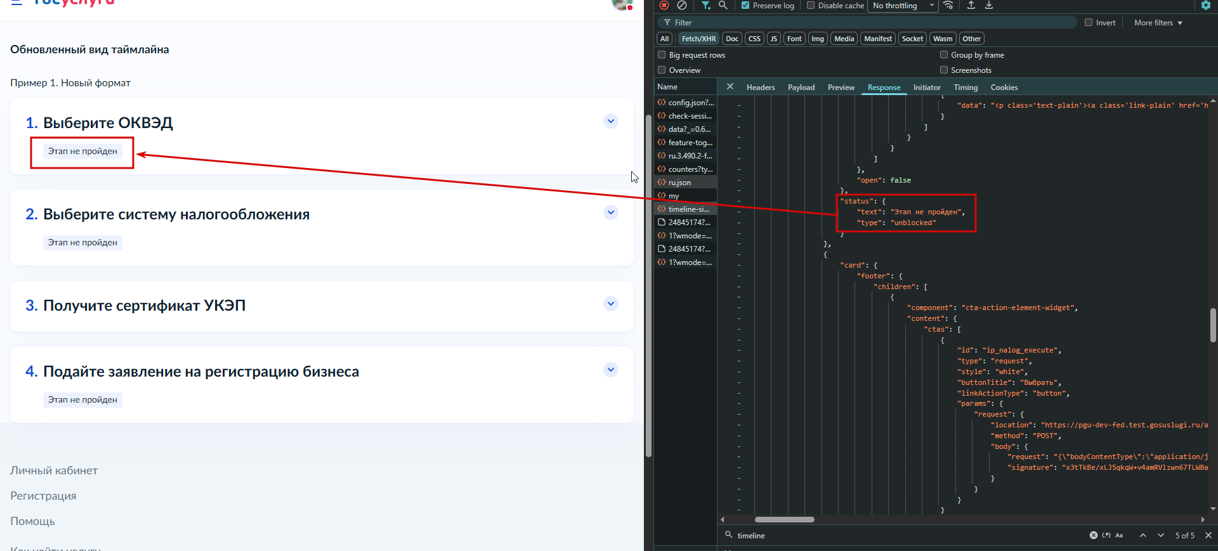Viewport: 1218px width, 551px height.
Task: Open the user avatar in the Gosuslugi header
Action: pos(622,4)
